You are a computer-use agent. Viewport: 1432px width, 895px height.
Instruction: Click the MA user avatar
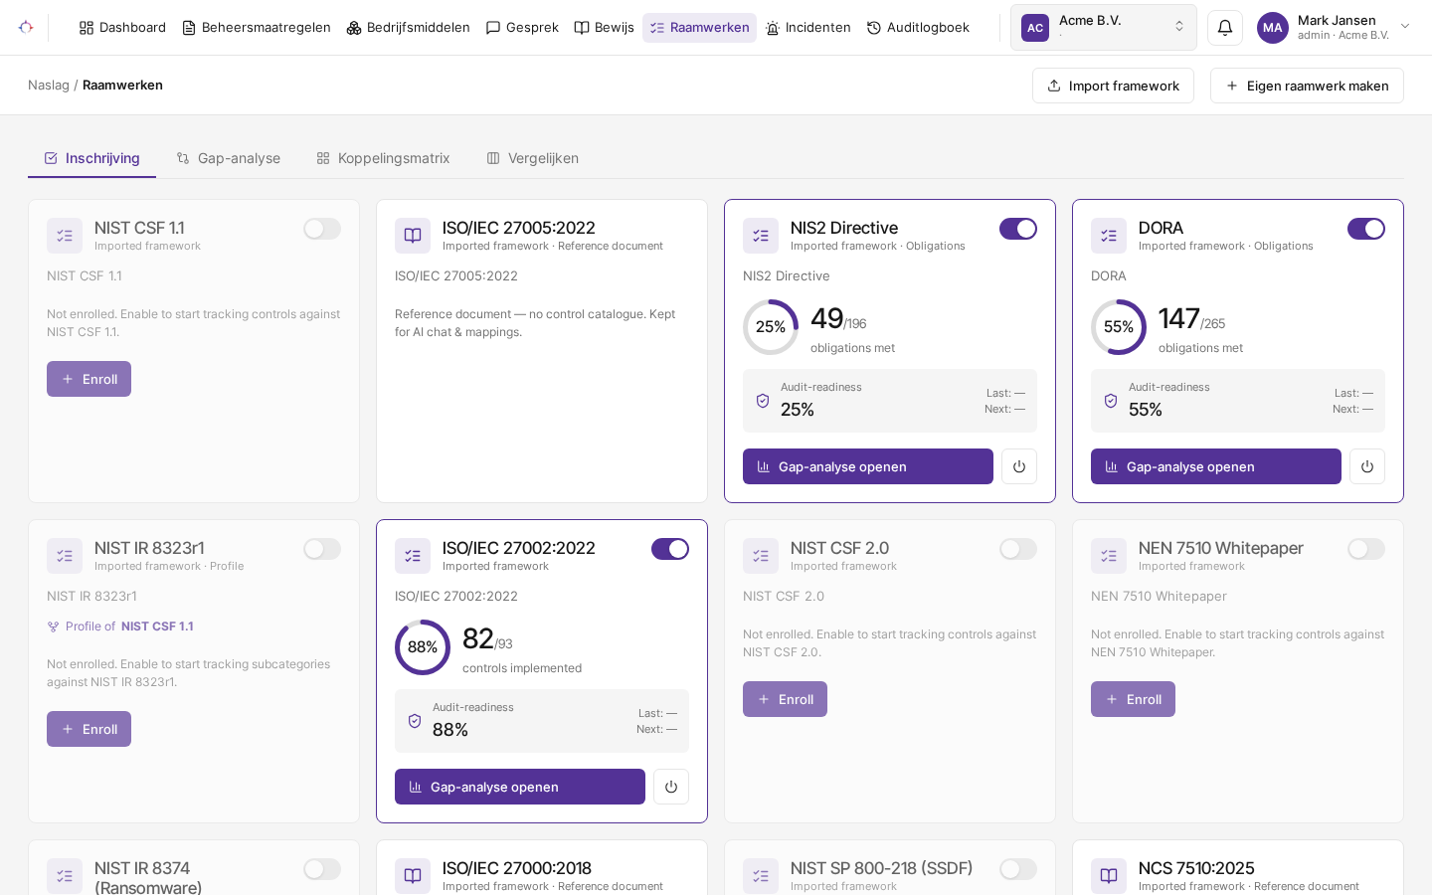click(x=1273, y=28)
